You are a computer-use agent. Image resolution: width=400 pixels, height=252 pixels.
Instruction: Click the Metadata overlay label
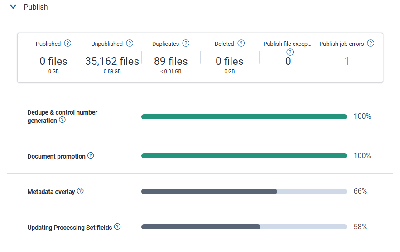click(51, 192)
